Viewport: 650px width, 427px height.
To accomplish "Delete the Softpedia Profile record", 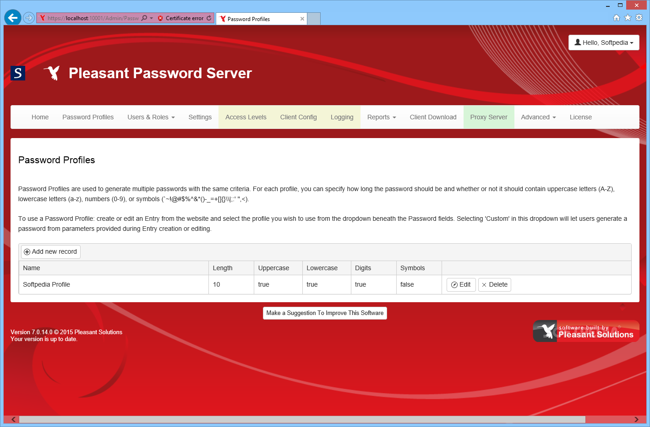I will (x=495, y=285).
